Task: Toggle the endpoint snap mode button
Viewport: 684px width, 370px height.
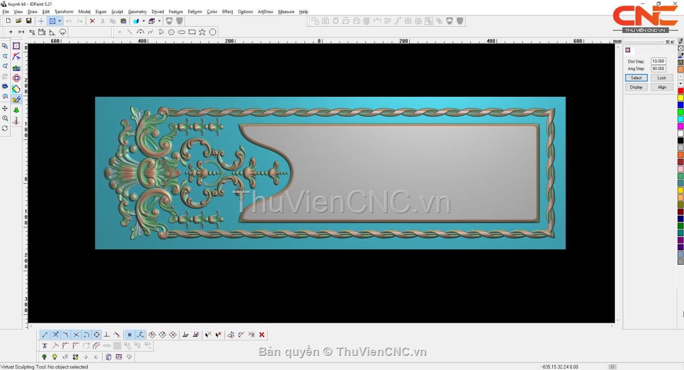Action: click(45, 335)
